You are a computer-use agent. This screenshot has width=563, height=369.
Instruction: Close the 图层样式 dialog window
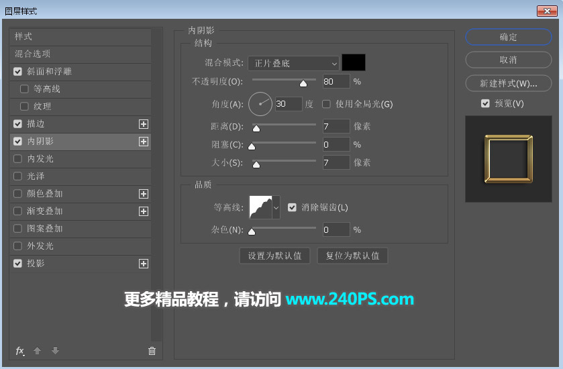(547, 11)
